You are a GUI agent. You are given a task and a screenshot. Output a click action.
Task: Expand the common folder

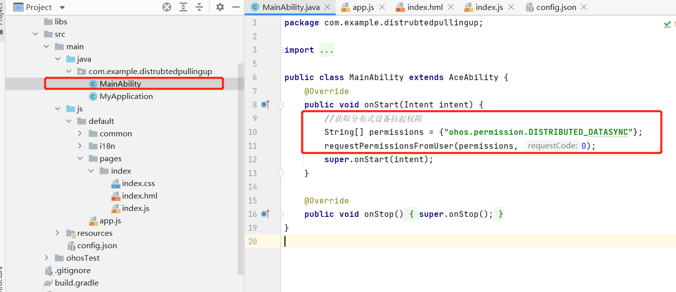[x=80, y=134]
